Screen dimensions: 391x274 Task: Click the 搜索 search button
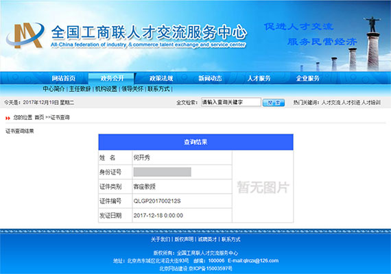coord(274,102)
